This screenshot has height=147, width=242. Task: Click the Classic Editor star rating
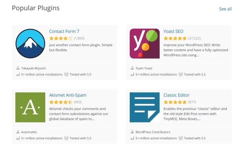pos(175,102)
